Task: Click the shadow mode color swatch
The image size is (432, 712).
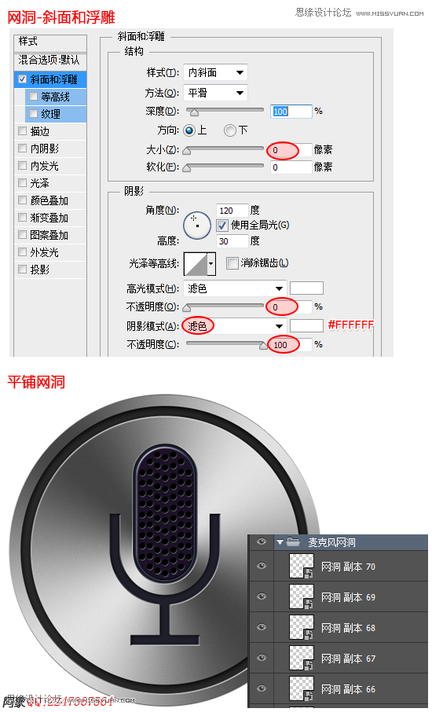Action: (306, 325)
